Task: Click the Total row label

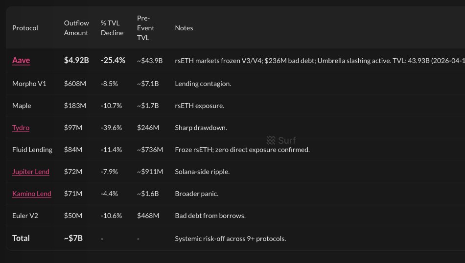Action: tap(21, 238)
